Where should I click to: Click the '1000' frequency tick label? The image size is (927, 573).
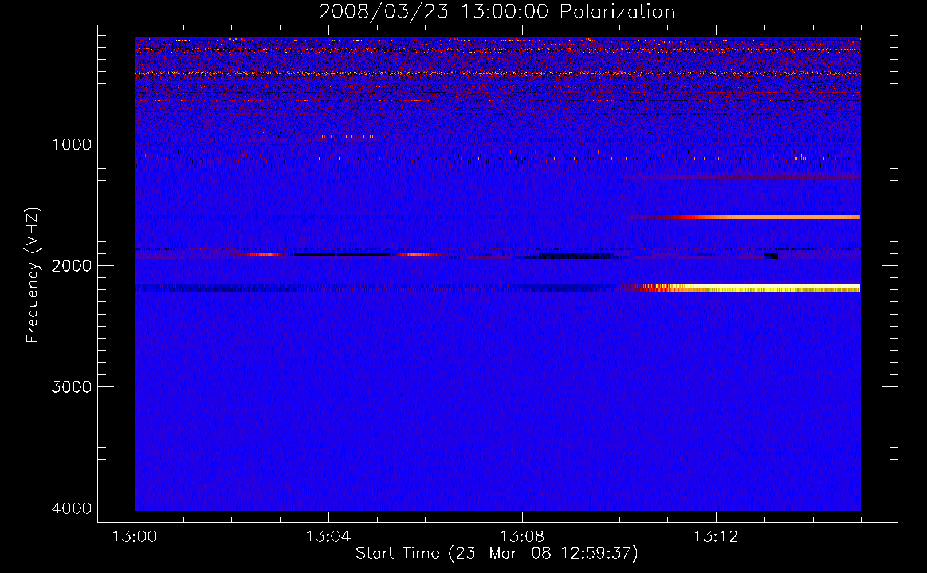pos(72,144)
